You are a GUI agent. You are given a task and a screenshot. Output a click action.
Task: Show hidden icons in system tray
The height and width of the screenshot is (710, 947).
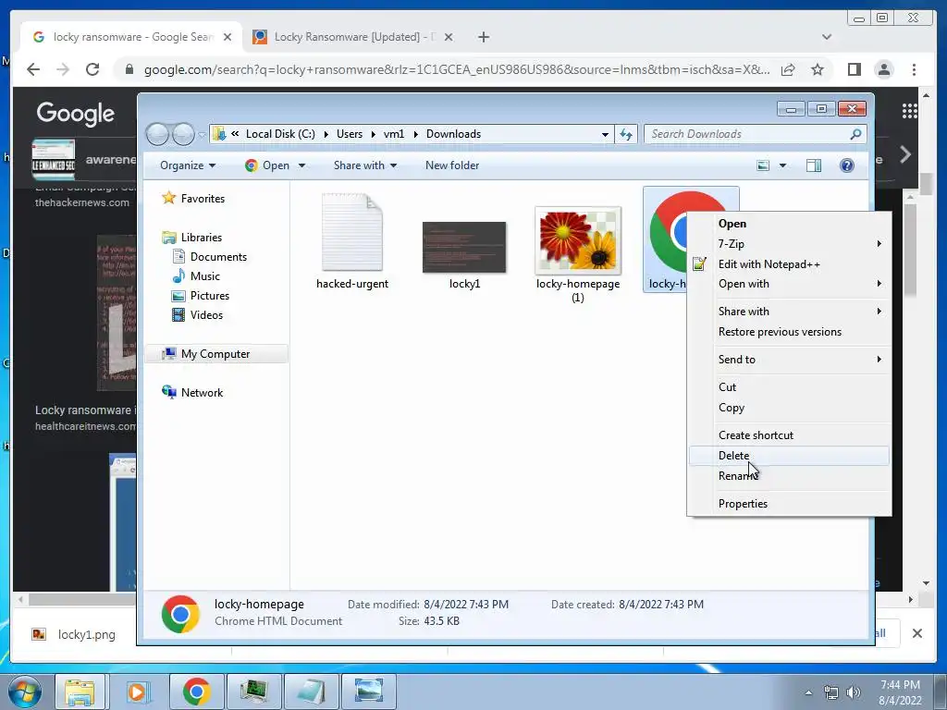[808, 692]
